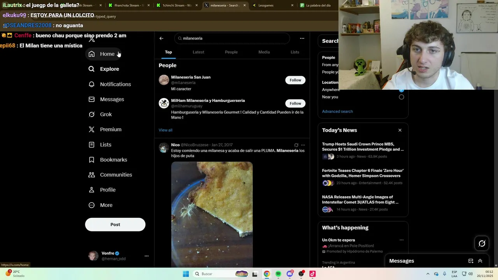Open Communities in the sidebar
The image size is (498, 280).
point(110,175)
